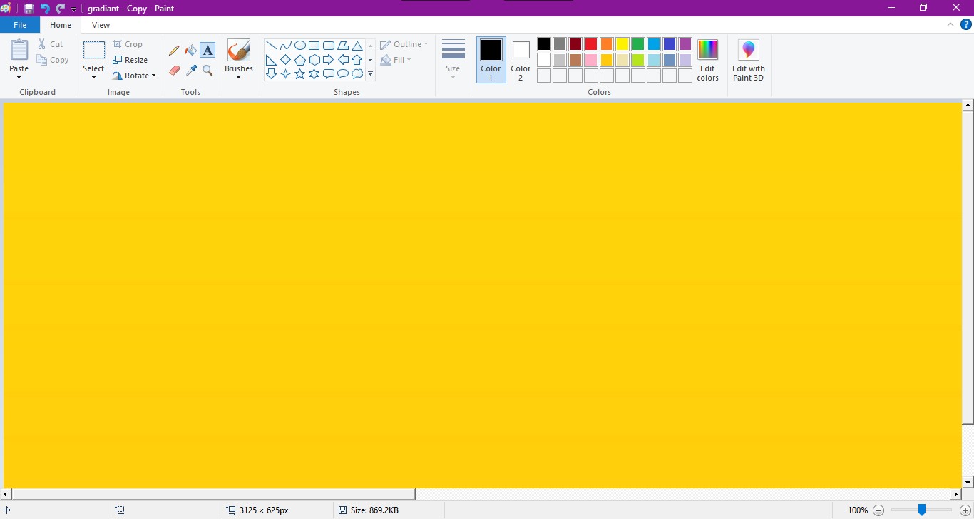This screenshot has width=974, height=519.
Task: Choose the Right arrow shape
Action: point(328,60)
